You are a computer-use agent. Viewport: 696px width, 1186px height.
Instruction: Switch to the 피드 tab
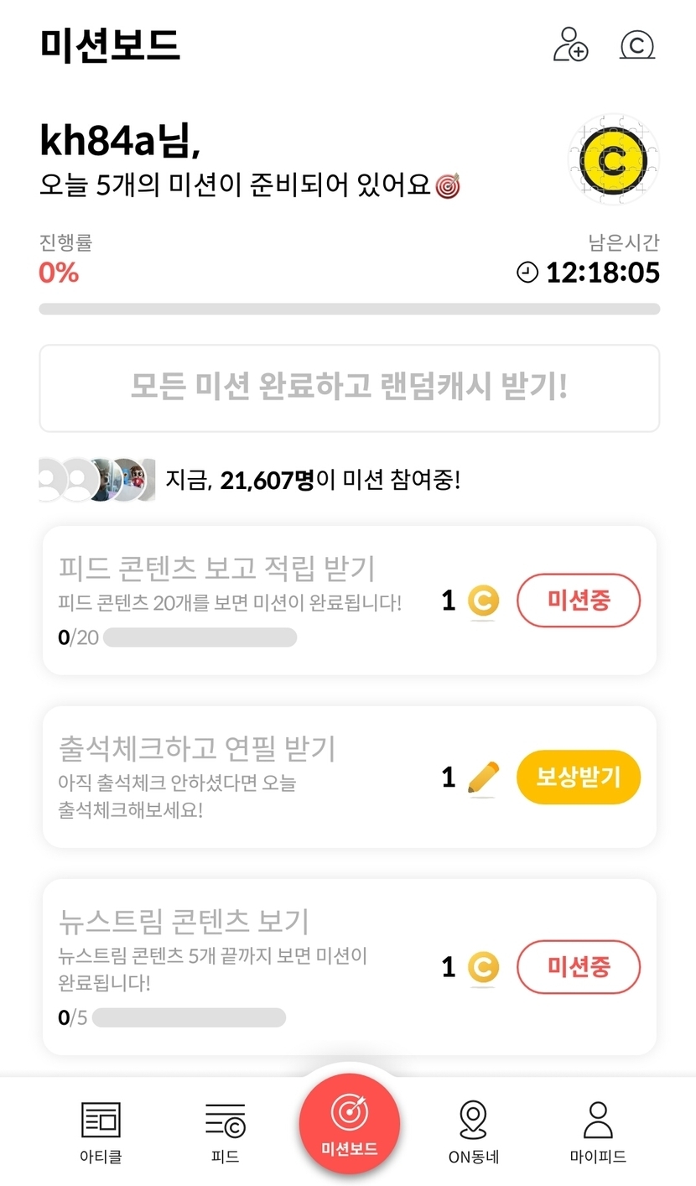coord(225,1132)
